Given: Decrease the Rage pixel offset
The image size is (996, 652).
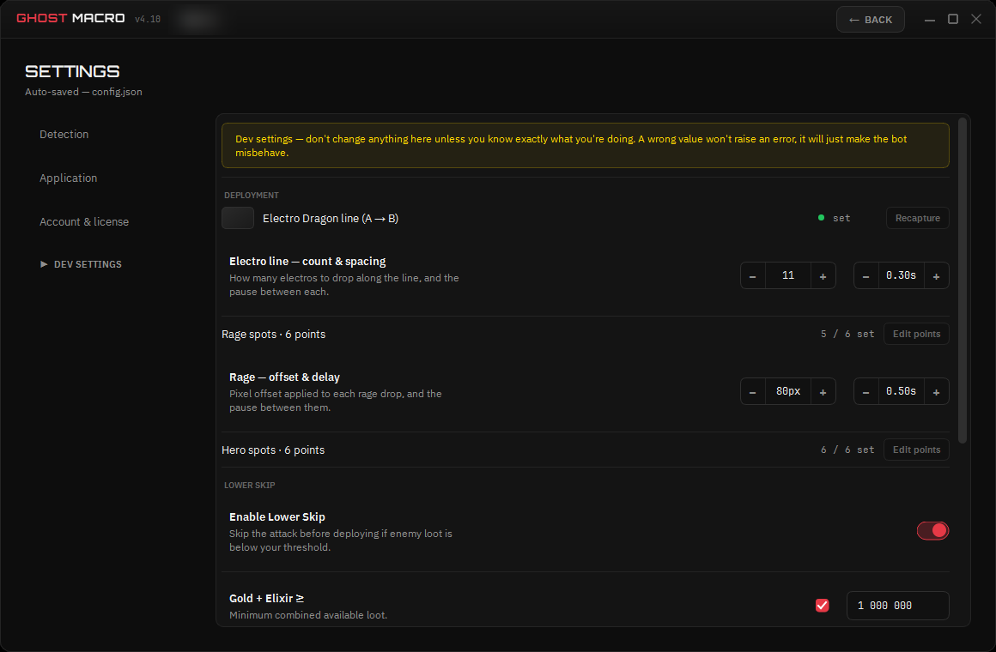Looking at the screenshot, I should point(753,392).
